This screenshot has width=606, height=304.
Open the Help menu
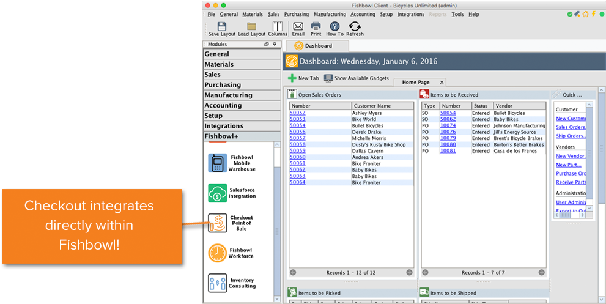point(474,14)
